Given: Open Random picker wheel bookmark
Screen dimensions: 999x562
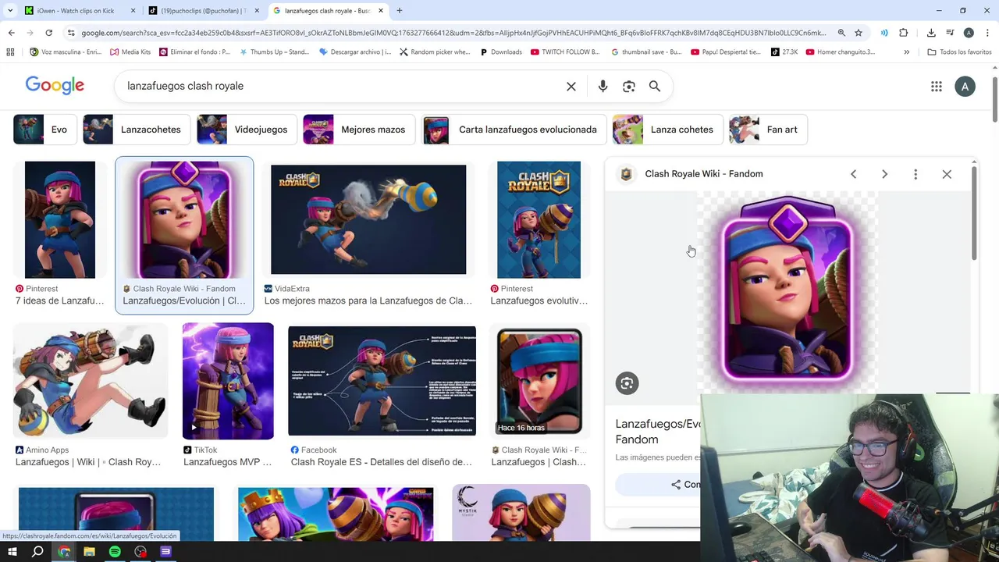Looking at the screenshot, I should click(x=435, y=52).
